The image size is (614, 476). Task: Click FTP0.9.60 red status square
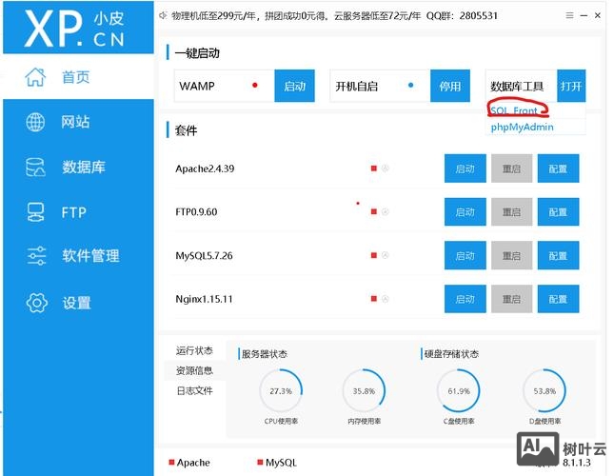373,211
